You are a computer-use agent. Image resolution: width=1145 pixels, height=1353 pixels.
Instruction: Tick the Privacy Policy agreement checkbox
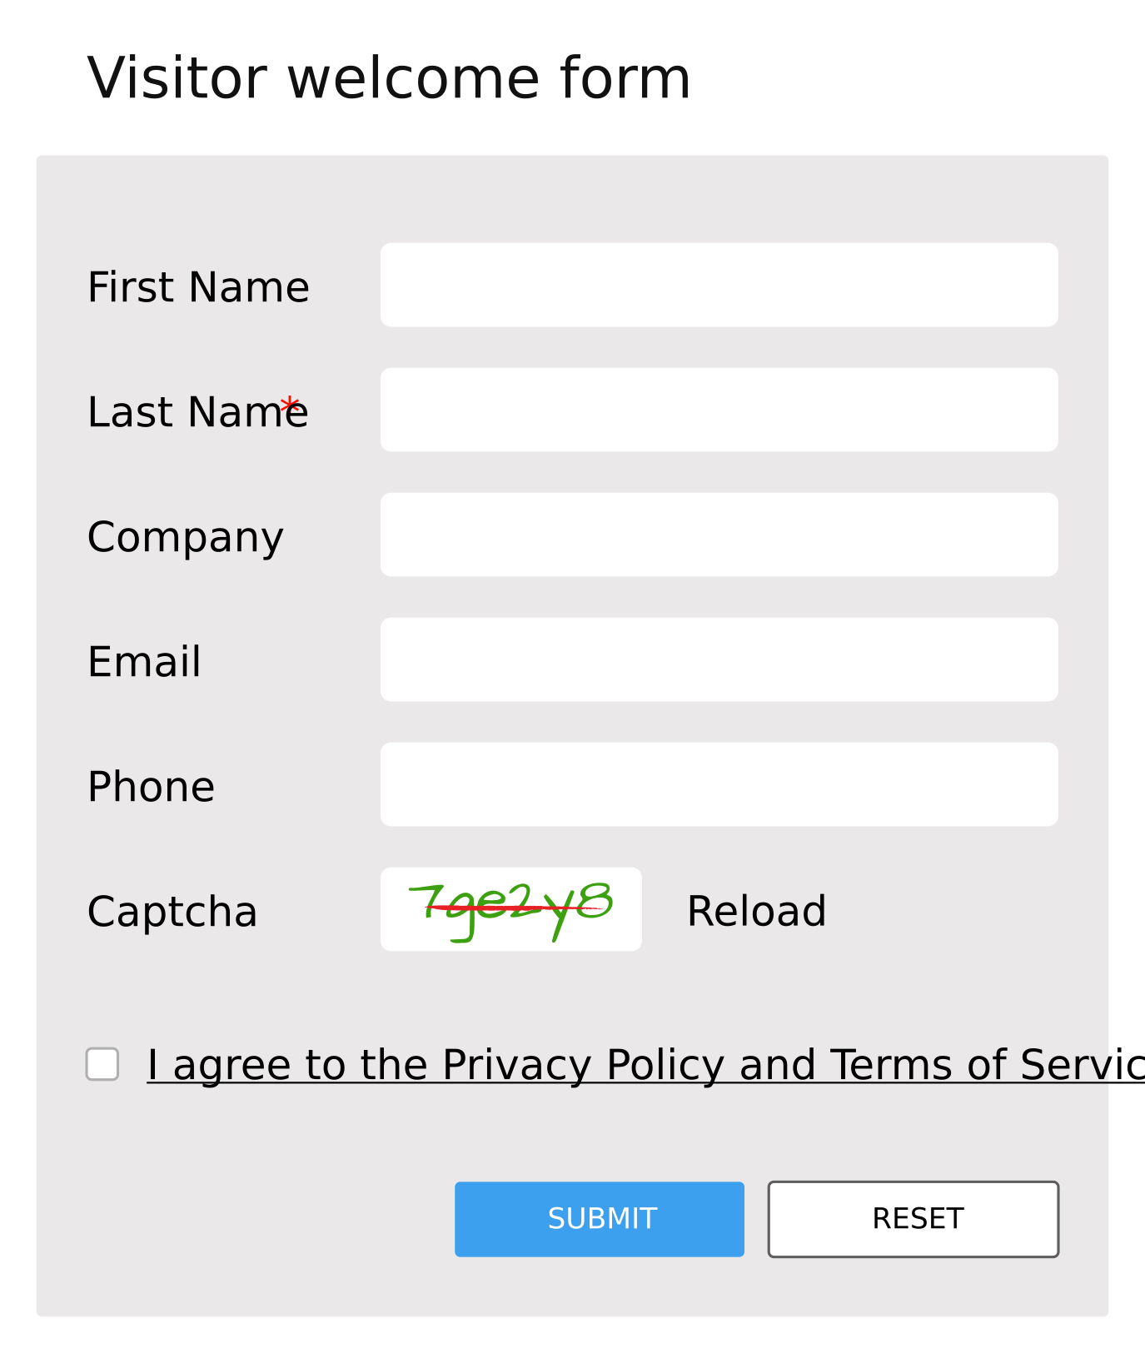point(102,1064)
